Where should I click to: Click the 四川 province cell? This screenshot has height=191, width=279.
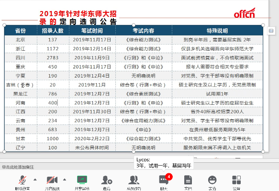(x=21, y=57)
